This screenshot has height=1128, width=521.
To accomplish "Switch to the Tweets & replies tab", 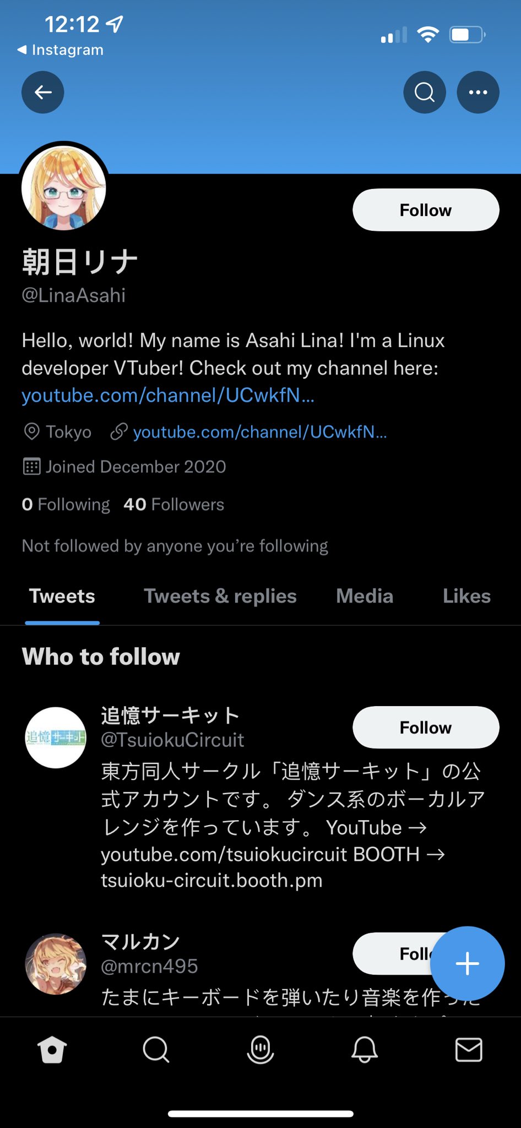I will coord(220,596).
